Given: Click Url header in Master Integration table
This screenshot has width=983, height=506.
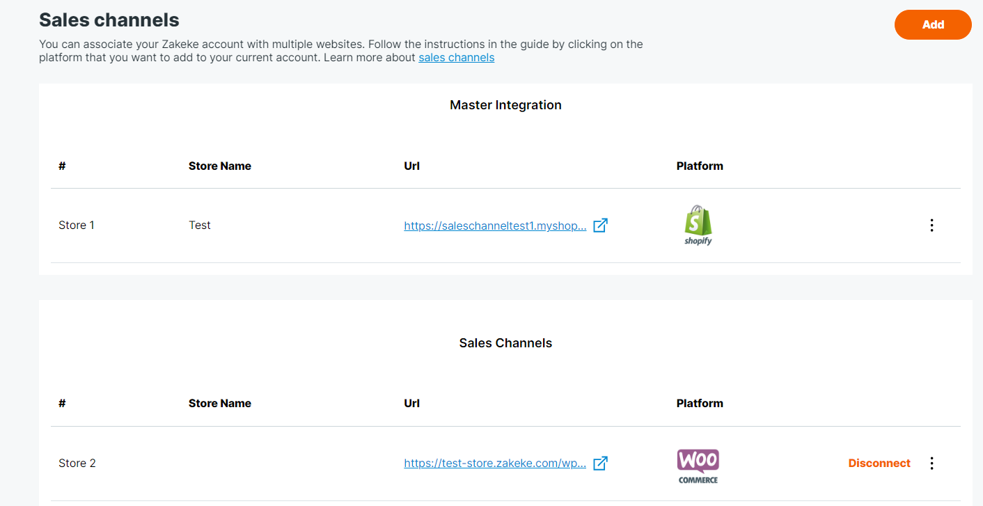Looking at the screenshot, I should point(411,166).
